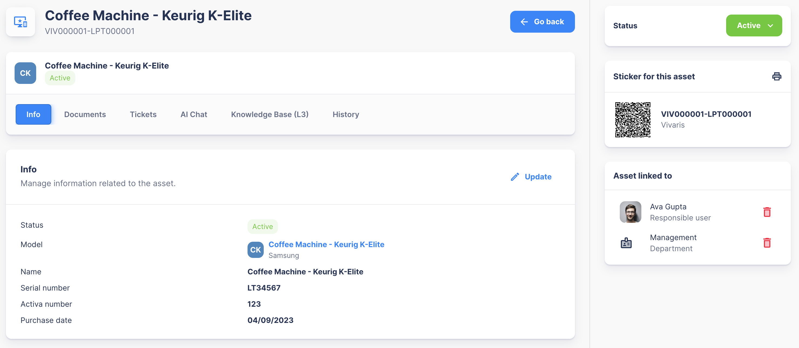Click the Management department badge icon
This screenshot has height=348, width=799.
[x=626, y=243]
